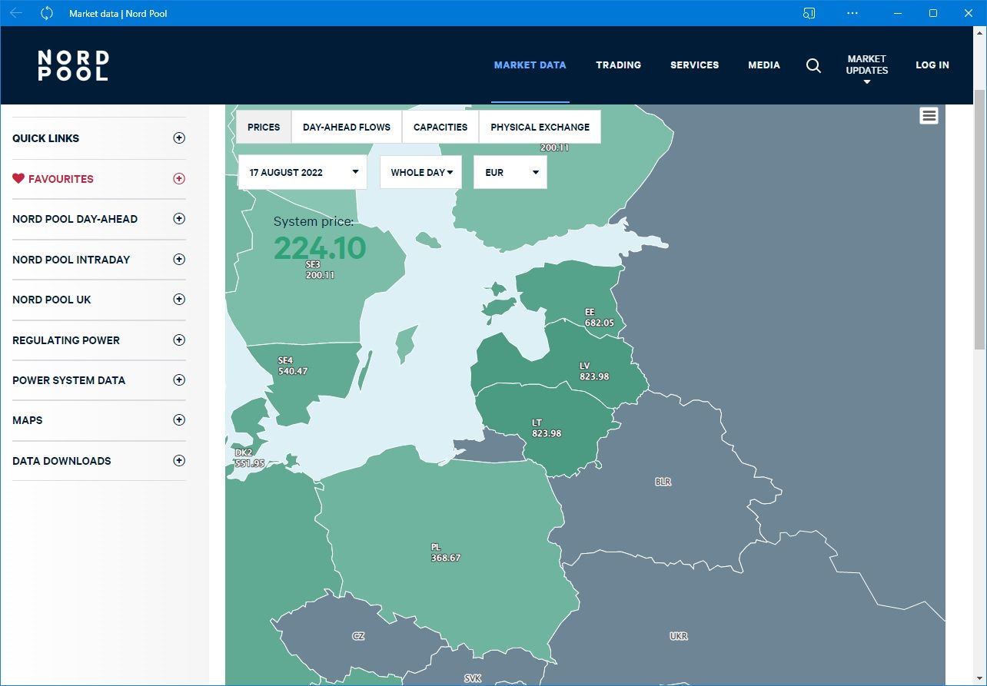Image resolution: width=987 pixels, height=686 pixels.
Task: Click the CZ country label
Action: pyautogui.click(x=358, y=636)
